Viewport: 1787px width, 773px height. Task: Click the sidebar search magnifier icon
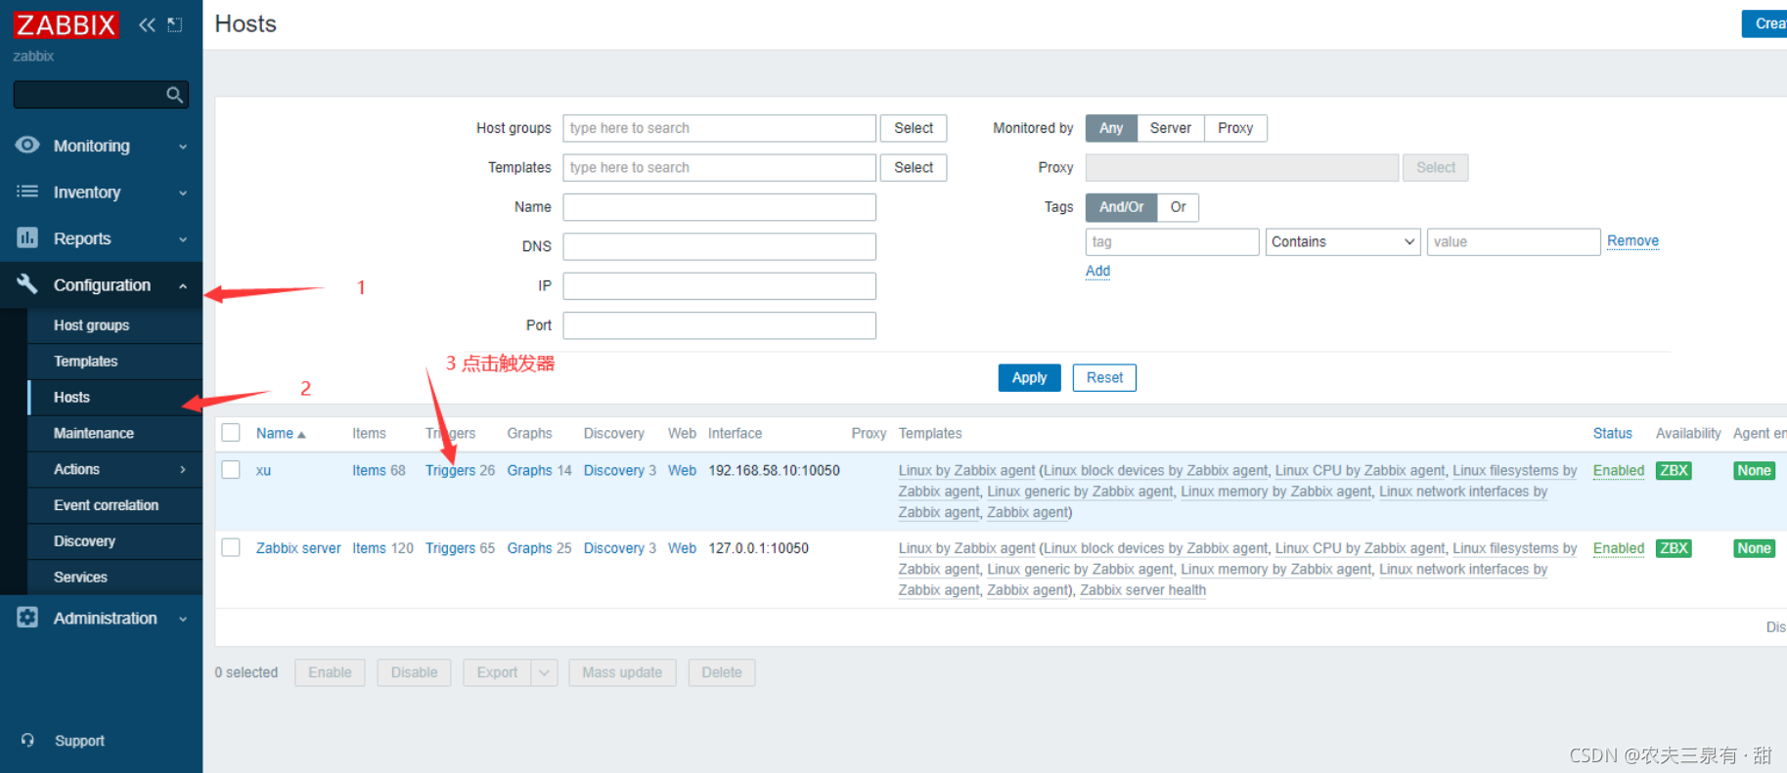174,95
